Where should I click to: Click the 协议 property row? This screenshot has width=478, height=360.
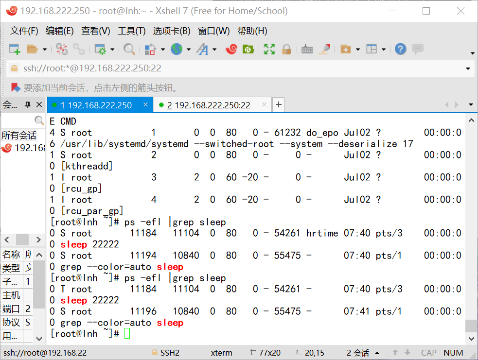click(17, 322)
